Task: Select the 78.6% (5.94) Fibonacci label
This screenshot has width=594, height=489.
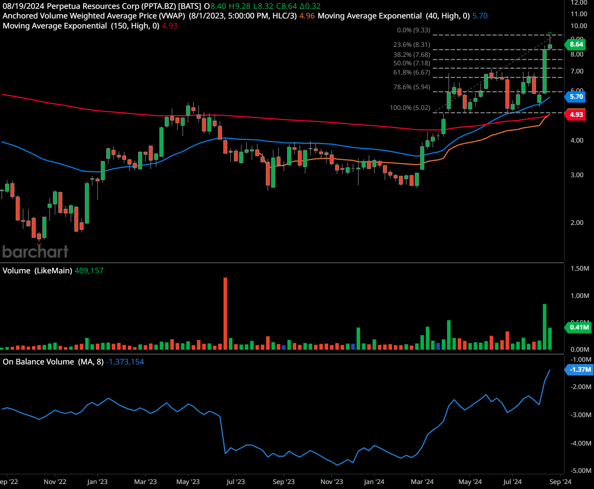Action: [x=412, y=87]
